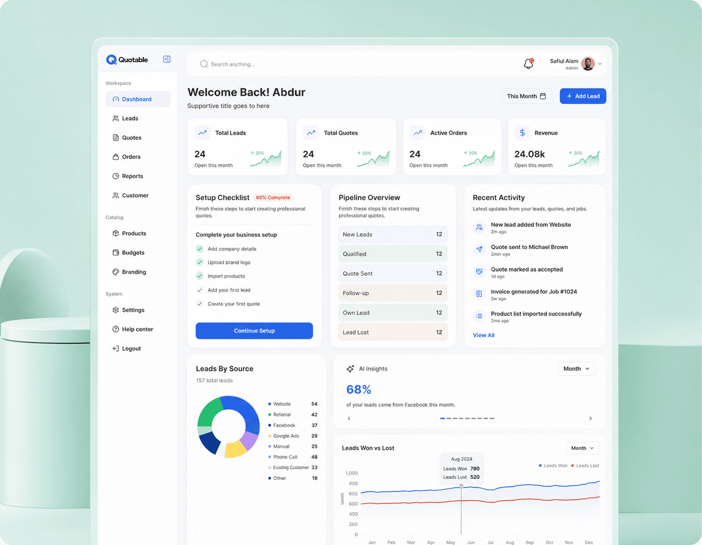702x545 pixels.
Task: Check 'Add your first lead' step
Action: pos(200,290)
